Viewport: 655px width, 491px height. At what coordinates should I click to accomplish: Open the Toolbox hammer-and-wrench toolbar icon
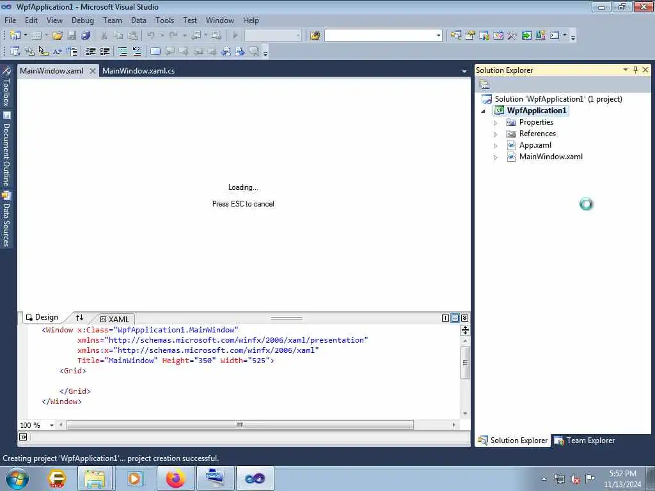pos(512,36)
